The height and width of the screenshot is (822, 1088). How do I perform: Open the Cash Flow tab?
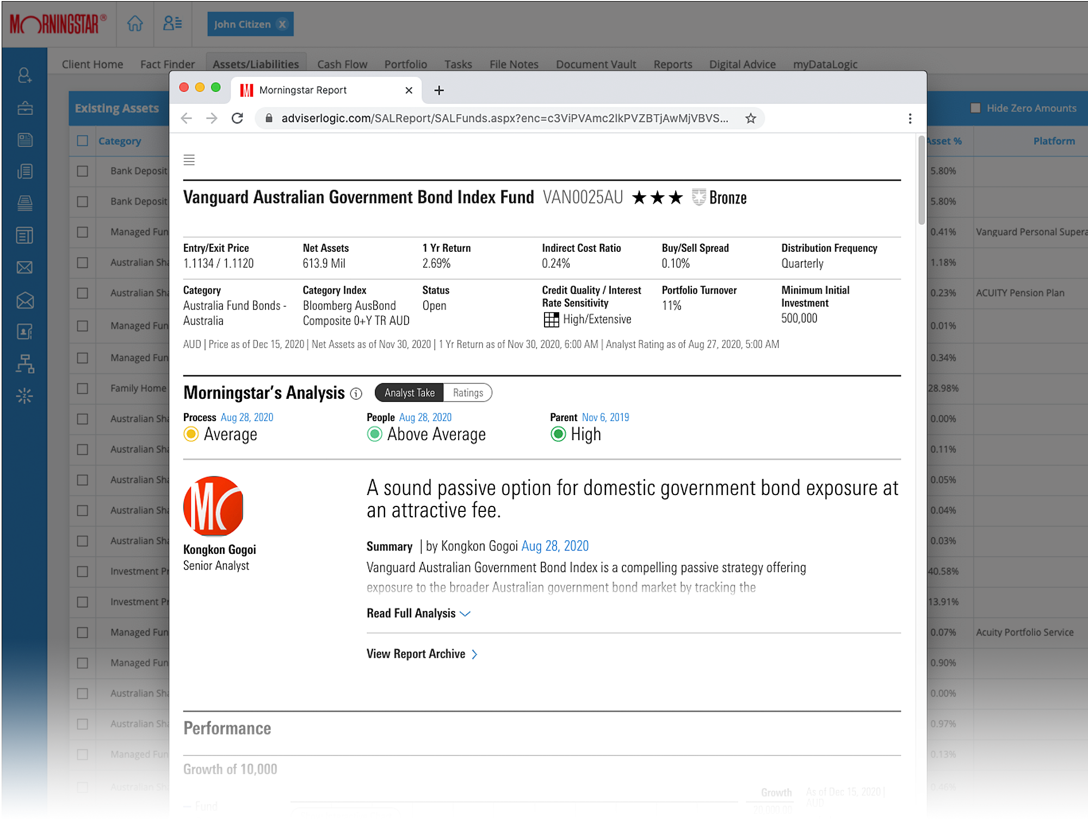pyautogui.click(x=342, y=64)
